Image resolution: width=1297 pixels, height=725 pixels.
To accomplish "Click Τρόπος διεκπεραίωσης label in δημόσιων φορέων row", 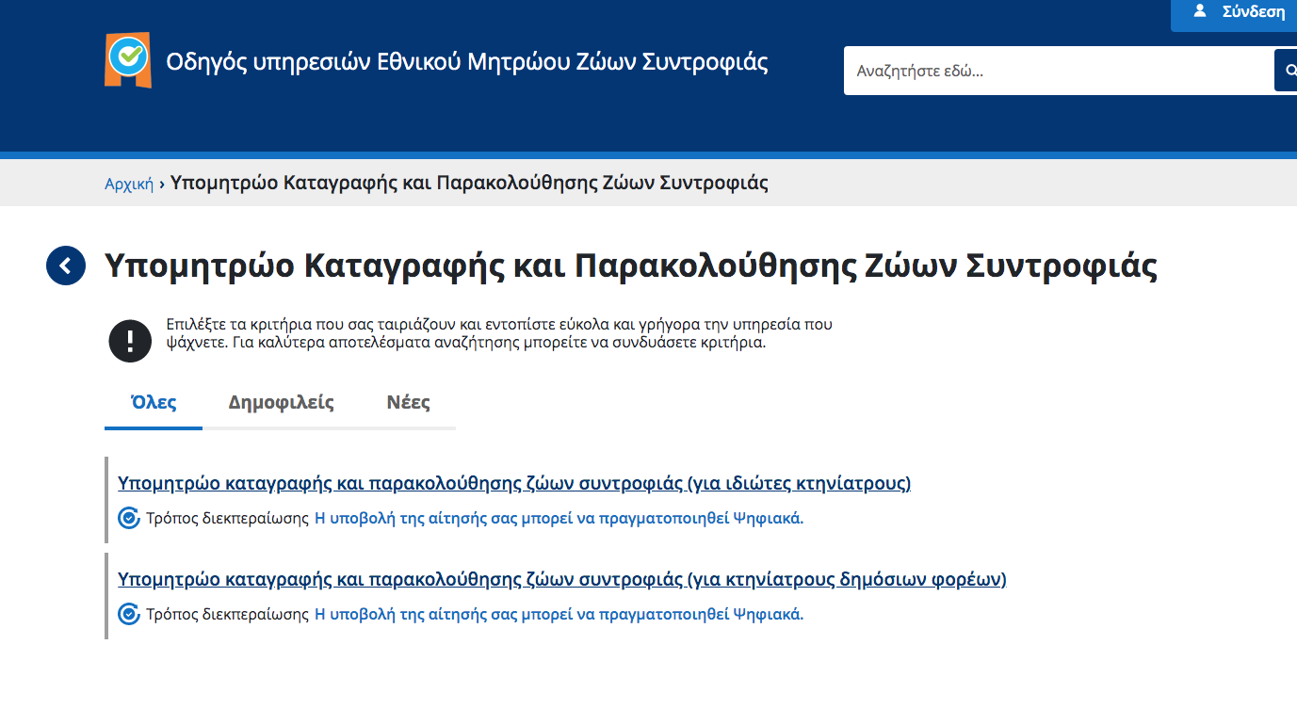I will tap(228, 614).
